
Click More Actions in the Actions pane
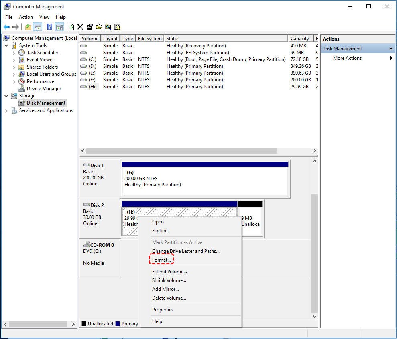point(347,58)
